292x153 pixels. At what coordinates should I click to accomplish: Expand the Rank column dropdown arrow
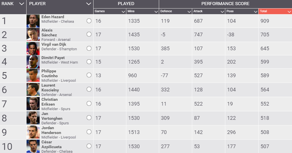[x=21, y=4]
